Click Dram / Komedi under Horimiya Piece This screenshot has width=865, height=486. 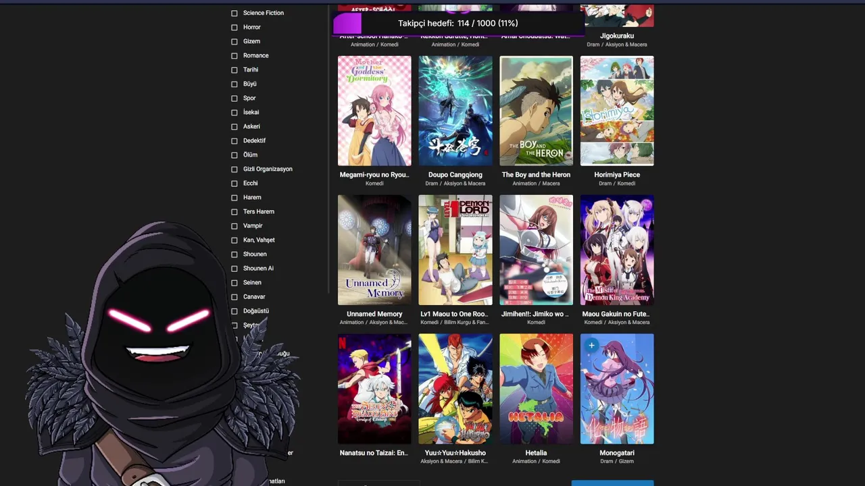pos(617,184)
